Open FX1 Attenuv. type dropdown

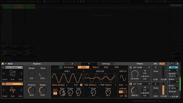(94, 85)
